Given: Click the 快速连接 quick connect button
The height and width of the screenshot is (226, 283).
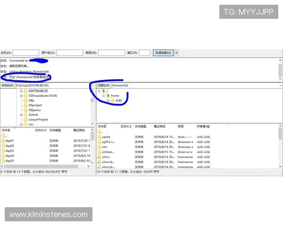Looking at the screenshot, I should 163,53.
